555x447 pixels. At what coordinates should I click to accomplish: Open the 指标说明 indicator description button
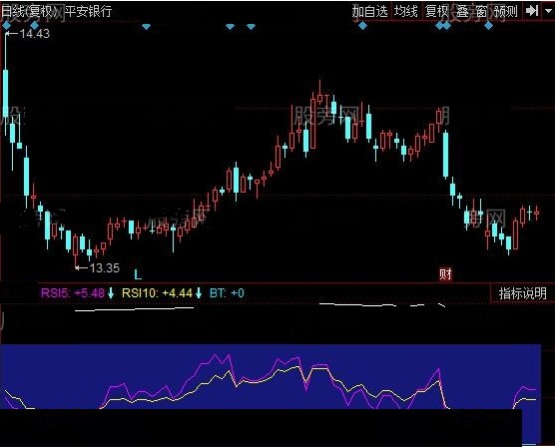pos(522,293)
